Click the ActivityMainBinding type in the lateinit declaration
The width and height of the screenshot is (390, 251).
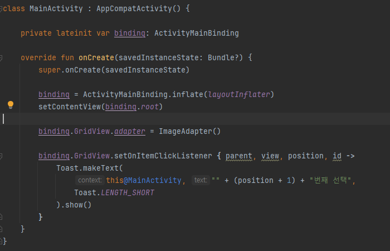tap(197, 33)
